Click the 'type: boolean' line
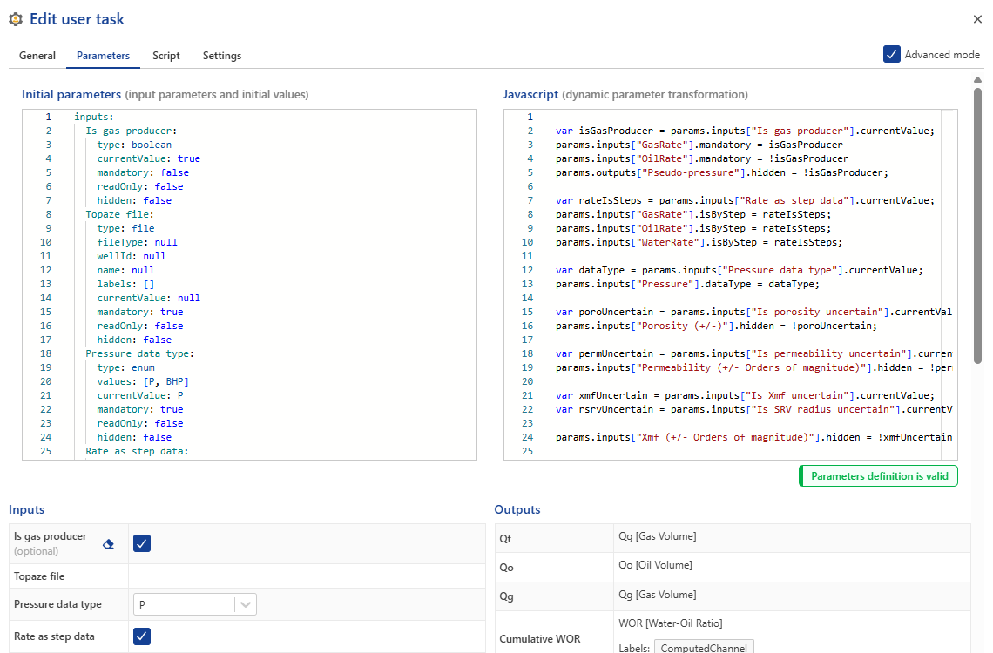Screen dimensions: 993x653 click(134, 145)
